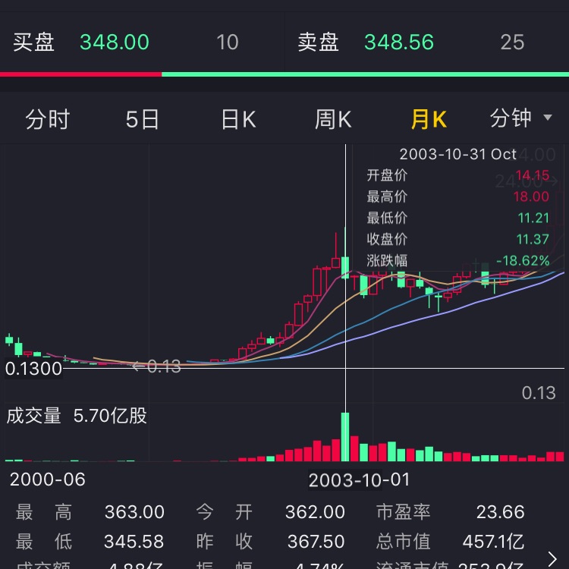This screenshot has width=569, height=569.
Task: Switch to the 日K candlestick tab
Action: coord(238,119)
